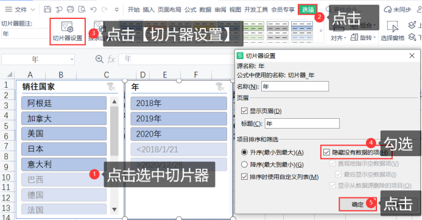The width and height of the screenshot is (422, 220).
Task: Click the cloud 未同步 sync icon
Action: pyautogui.click(x=388, y=10)
